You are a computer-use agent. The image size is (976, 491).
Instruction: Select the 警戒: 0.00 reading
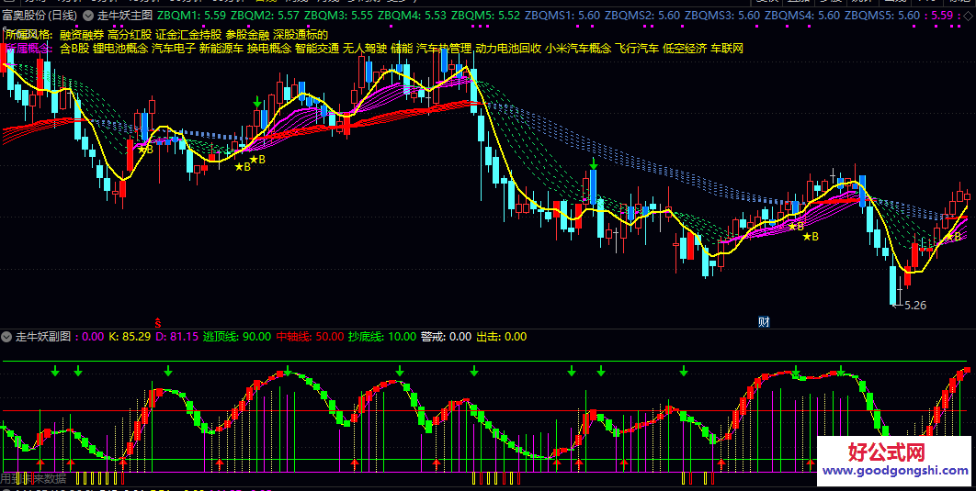click(447, 337)
